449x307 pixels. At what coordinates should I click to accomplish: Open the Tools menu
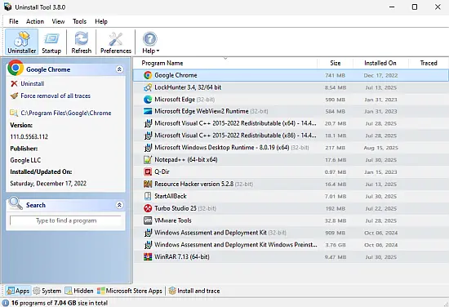click(79, 21)
